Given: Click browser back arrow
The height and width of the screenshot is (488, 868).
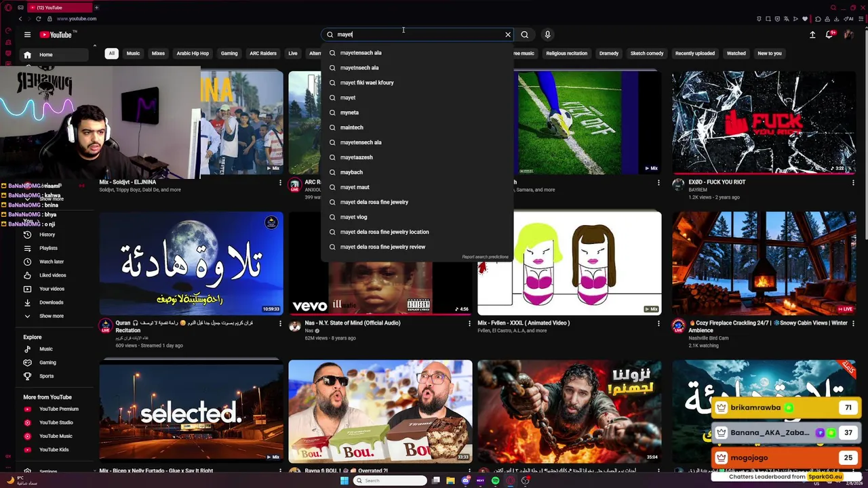Looking at the screenshot, I should point(20,19).
